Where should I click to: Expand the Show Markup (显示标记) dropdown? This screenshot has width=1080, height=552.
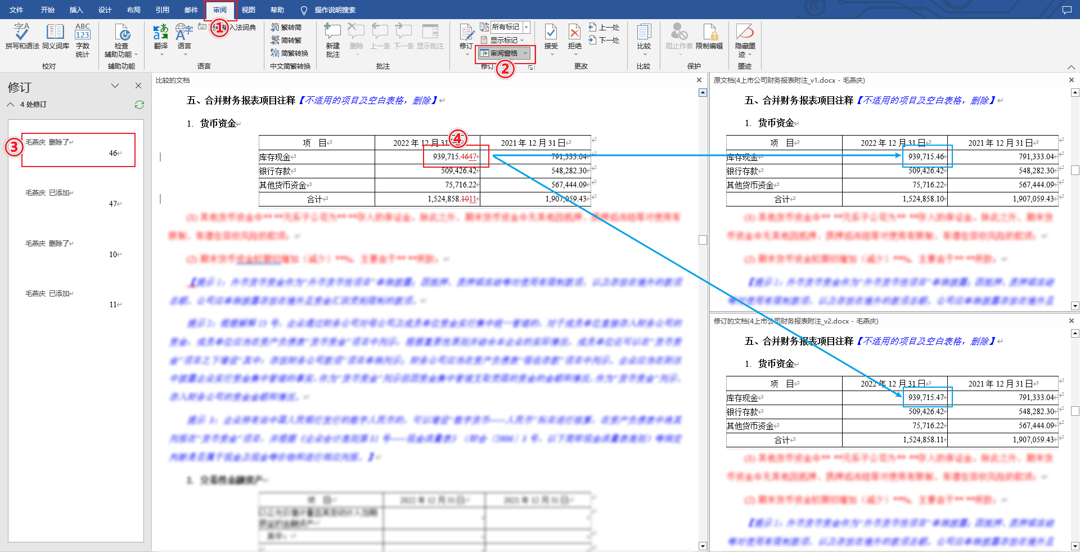tap(503, 40)
